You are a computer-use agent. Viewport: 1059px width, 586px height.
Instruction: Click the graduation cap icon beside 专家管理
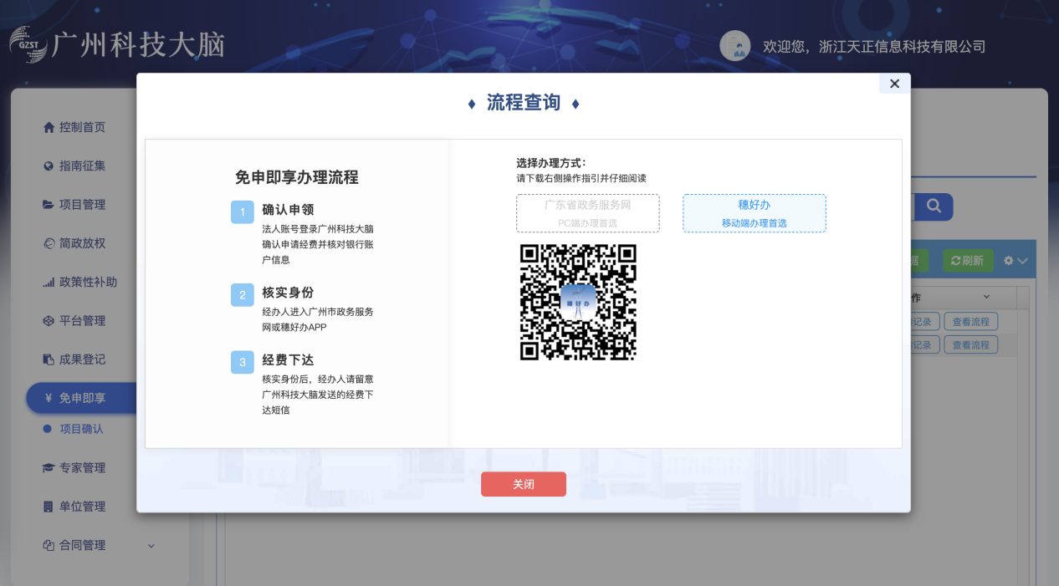point(49,468)
